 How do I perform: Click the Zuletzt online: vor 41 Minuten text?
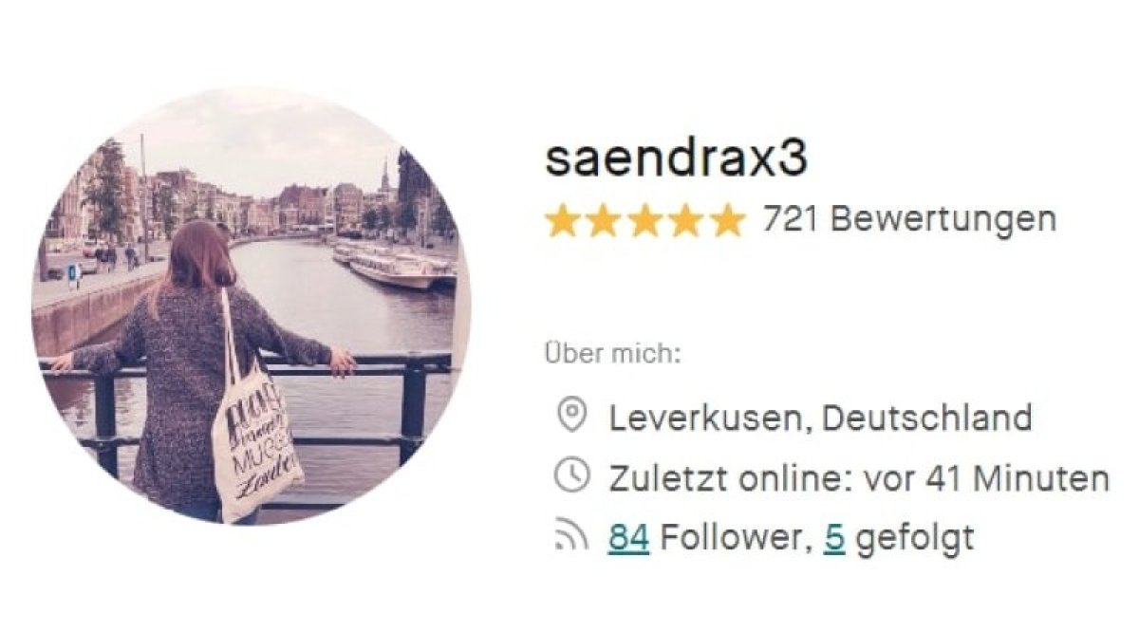[x=858, y=477]
